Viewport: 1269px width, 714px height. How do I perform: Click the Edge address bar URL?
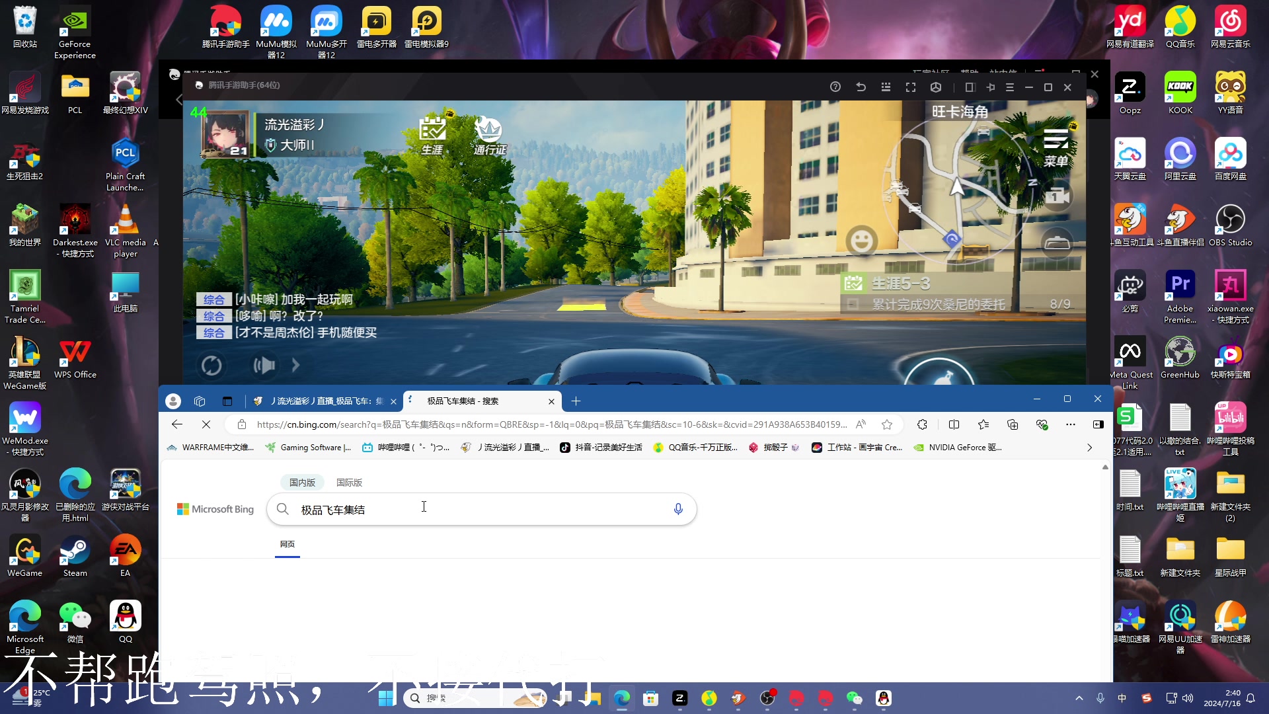pos(551,424)
